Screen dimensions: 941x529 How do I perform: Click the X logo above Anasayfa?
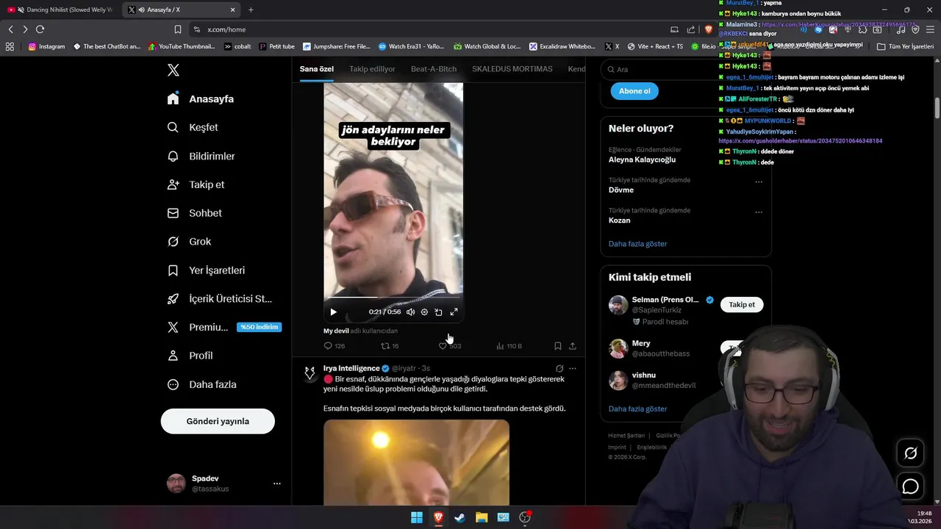pos(173,70)
